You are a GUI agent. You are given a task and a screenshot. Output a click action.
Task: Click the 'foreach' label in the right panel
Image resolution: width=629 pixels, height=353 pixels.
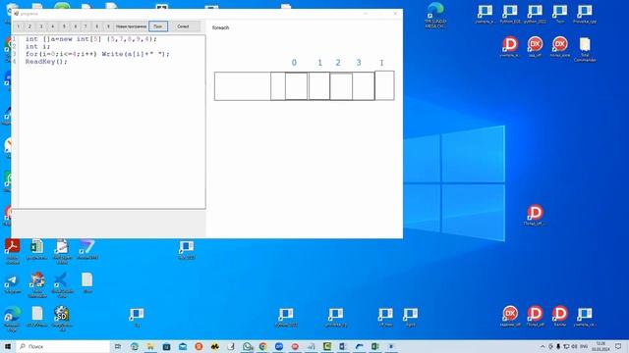click(x=220, y=27)
